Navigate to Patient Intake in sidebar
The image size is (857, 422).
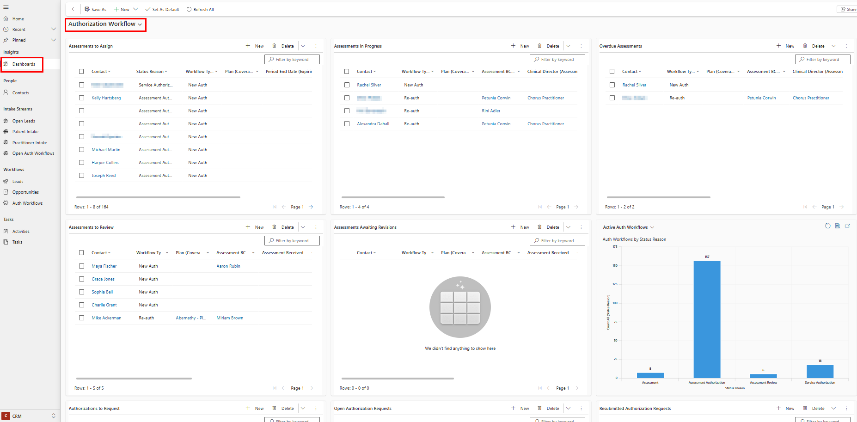point(25,132)
